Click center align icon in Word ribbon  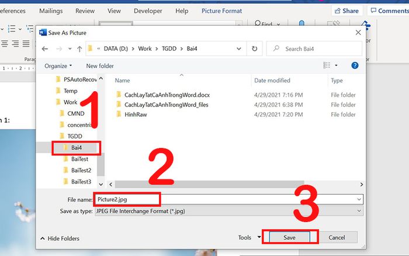click(x=5, y=44)
